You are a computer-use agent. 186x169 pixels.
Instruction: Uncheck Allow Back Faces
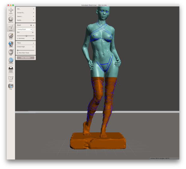click(18, 53)
